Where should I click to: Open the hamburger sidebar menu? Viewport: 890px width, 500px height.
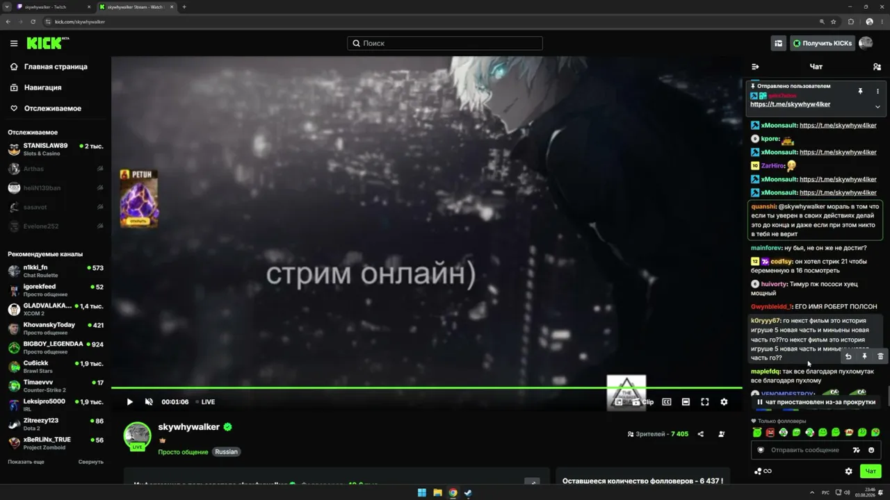pyautogui.click(x=14, y=43)
